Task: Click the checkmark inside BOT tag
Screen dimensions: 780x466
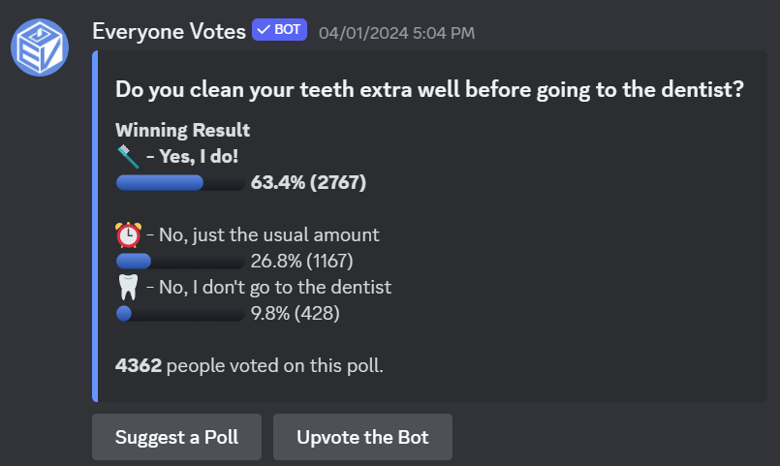Action: tap(264, 30)
